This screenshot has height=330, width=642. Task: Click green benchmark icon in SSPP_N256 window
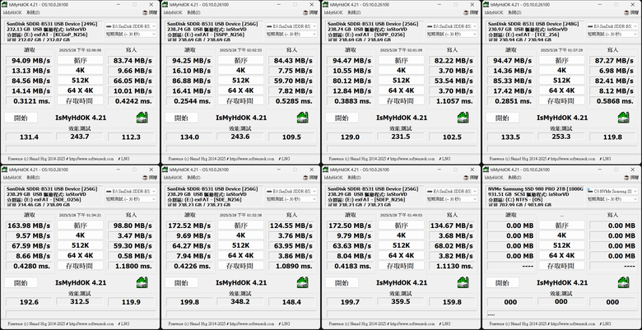(303, 118)
